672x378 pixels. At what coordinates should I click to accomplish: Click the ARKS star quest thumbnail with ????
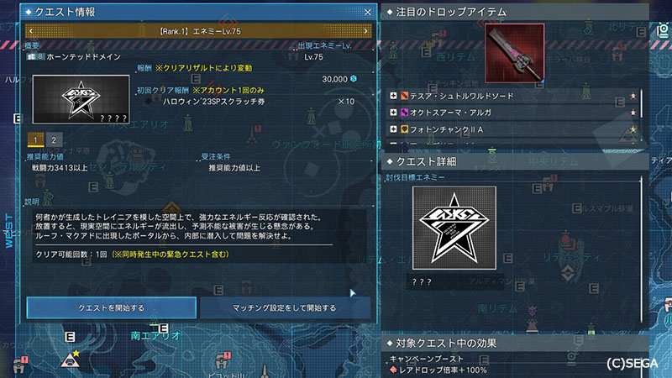pos(81,99)
